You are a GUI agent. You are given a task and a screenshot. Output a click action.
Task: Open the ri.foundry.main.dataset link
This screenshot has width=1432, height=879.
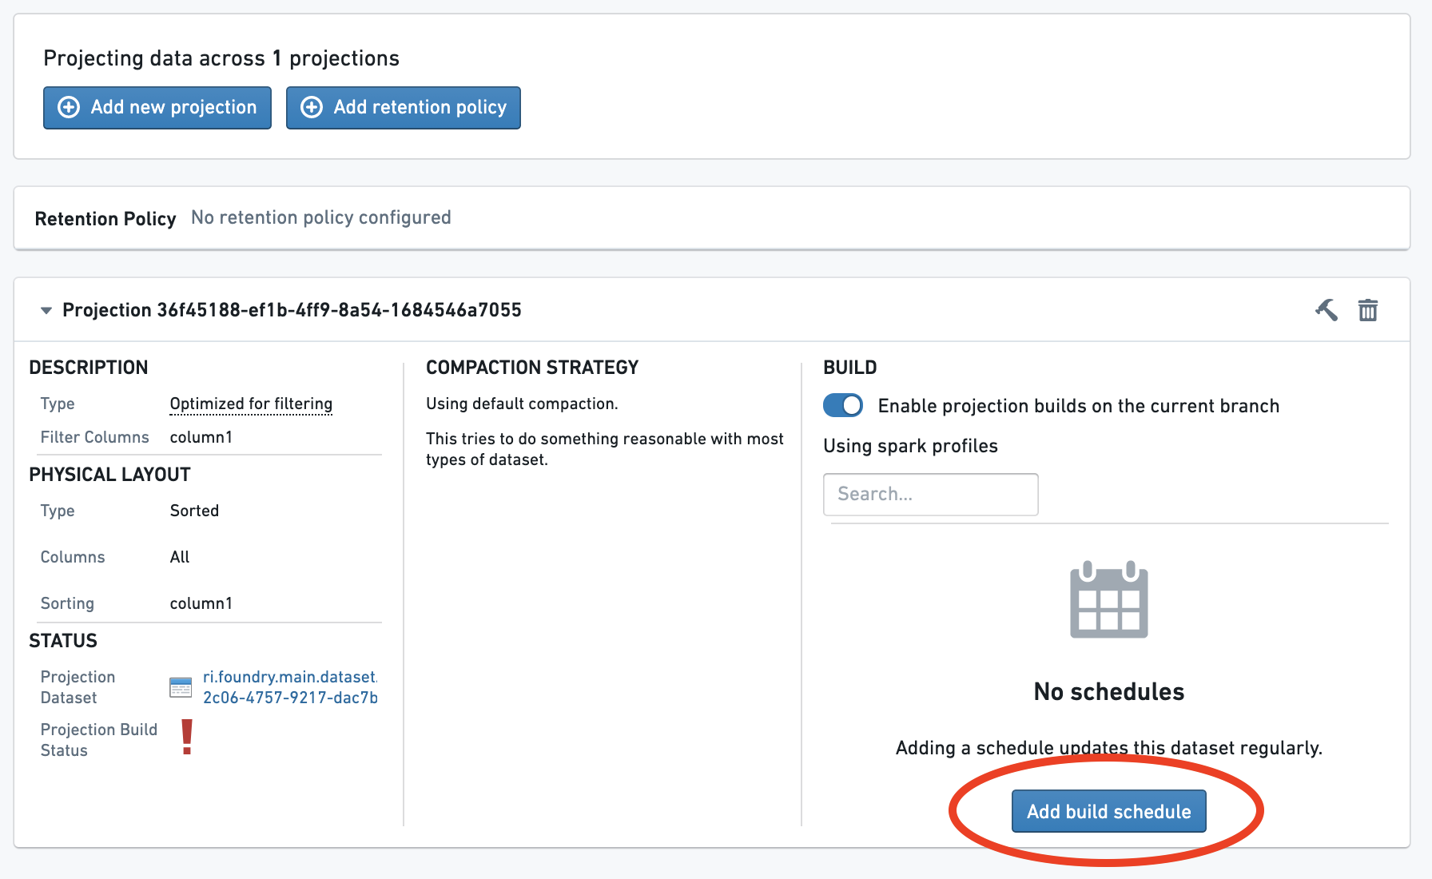(290, 687)
